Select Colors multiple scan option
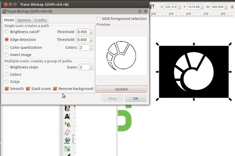 pos(7,74)
